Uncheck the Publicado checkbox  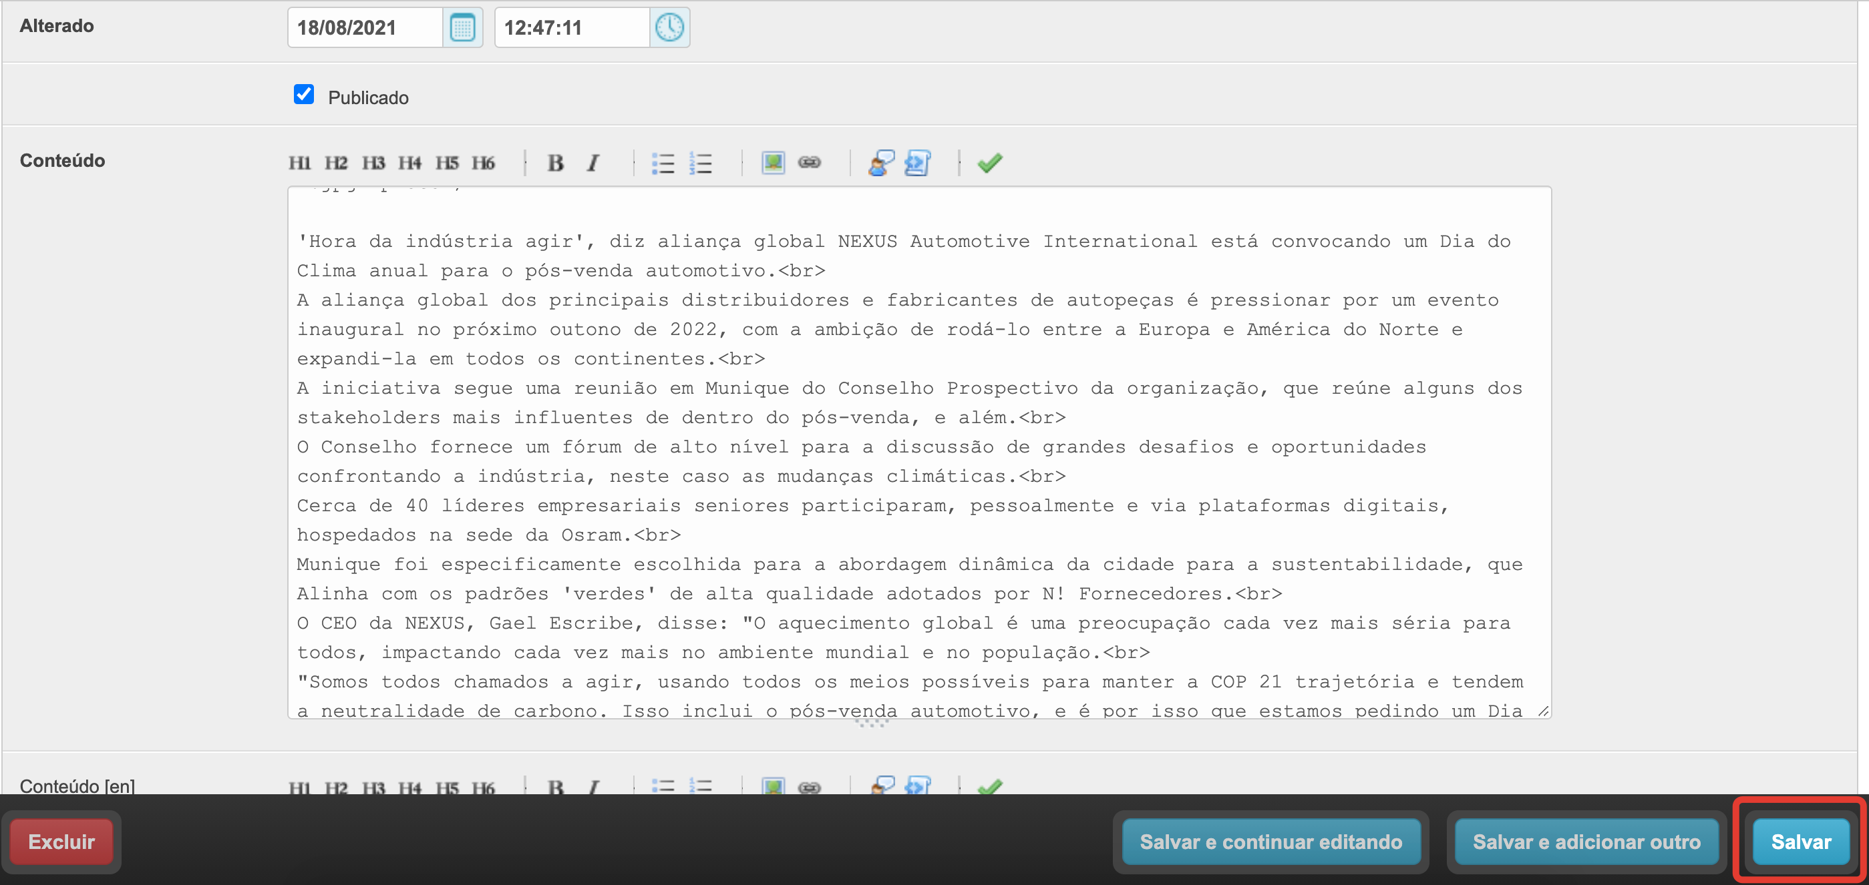[x=304, y=95]
